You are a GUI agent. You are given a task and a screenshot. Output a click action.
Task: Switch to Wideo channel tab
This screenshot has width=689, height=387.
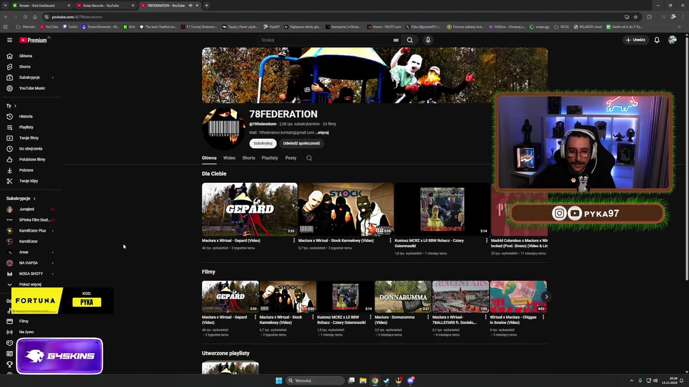pyautogui.click(x=229, y=158)
